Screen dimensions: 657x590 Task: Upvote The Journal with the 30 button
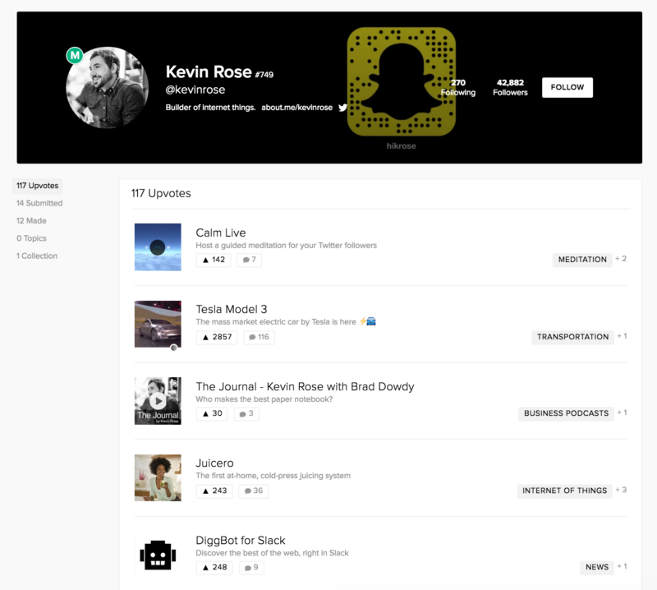212,413
